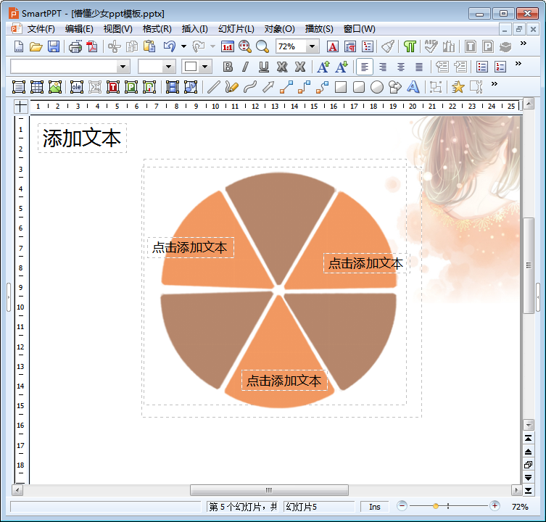This screenshot has height=522, width=546.
Task: Toggle underline formatting
Action: click(x=264, y=67)
